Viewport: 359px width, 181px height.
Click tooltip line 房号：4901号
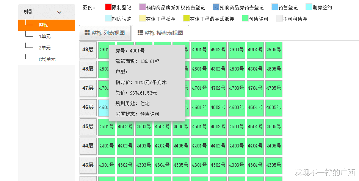(130, 51)
